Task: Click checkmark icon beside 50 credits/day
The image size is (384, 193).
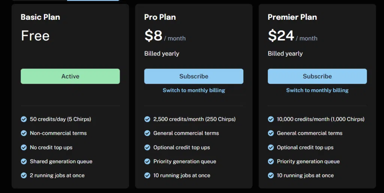Action: click(x=24, y=119)
